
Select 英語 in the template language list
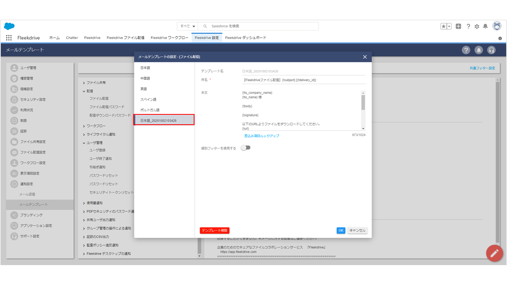(164, 89)
